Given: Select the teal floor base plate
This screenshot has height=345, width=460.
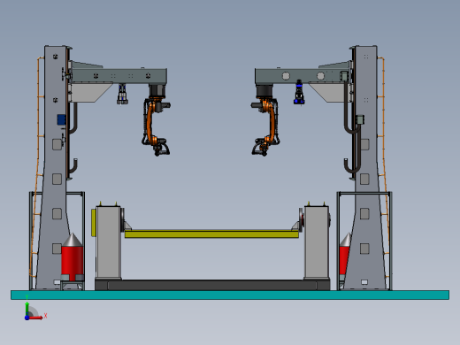Looking at the screenshot, I should tap(230, 295).
